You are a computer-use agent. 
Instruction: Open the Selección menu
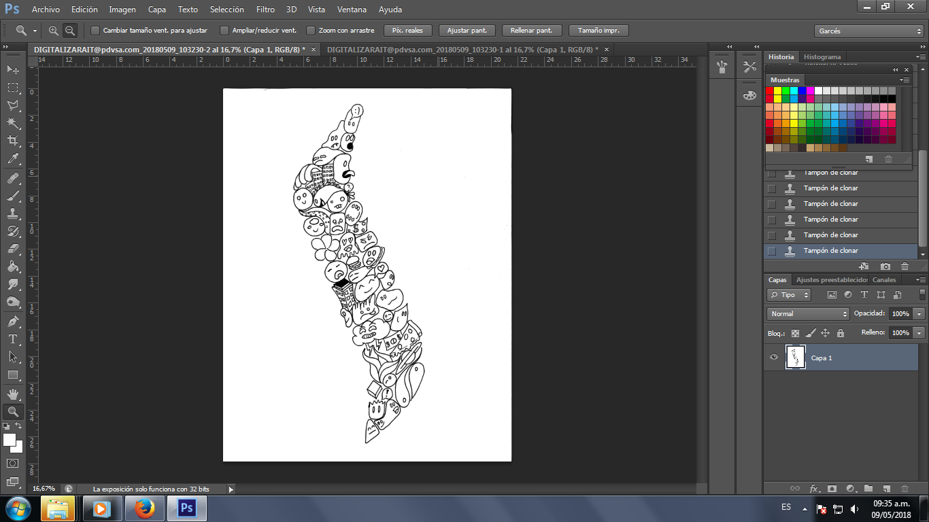coord(227,10)
